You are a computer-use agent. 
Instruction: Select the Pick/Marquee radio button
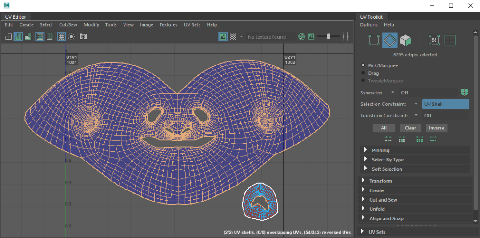(364, 65)
